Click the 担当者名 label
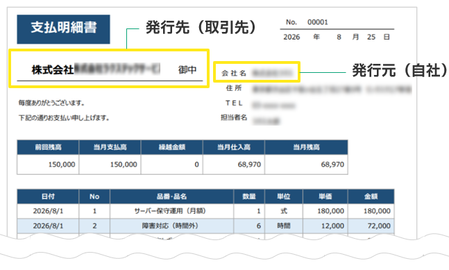The image size is (449, 270). point(234,117)
